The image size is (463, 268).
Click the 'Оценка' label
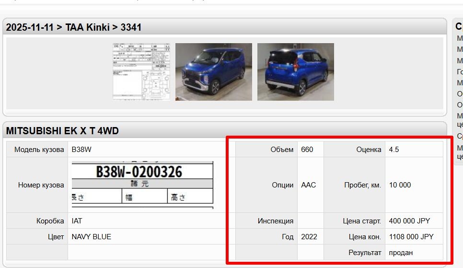tap(369, 150)
